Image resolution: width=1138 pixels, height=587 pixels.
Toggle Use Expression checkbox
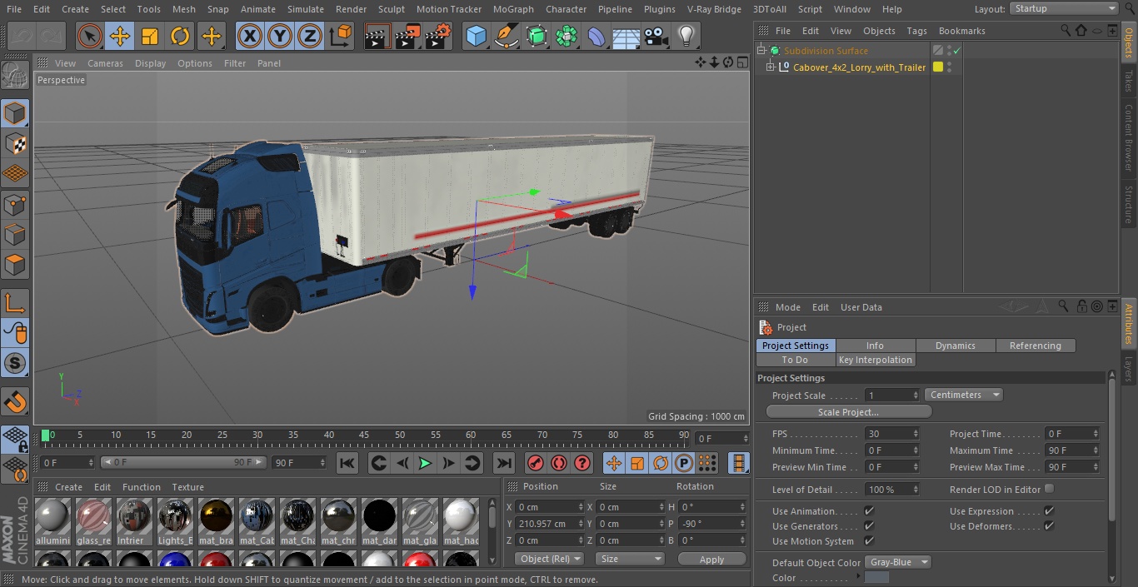click(x=1049, y=511)
